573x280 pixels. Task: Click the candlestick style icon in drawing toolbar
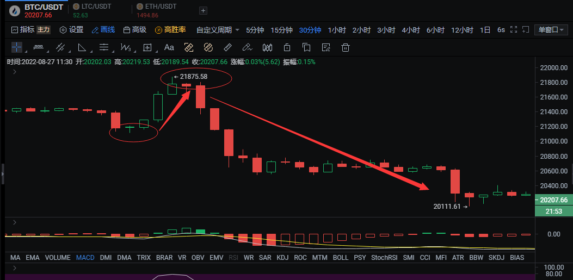[x=268, y=47]
